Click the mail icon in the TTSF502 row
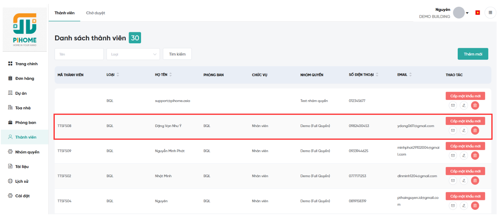499x216 pixels. coord(453,181)
